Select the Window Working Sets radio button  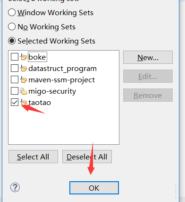(12, 12)
